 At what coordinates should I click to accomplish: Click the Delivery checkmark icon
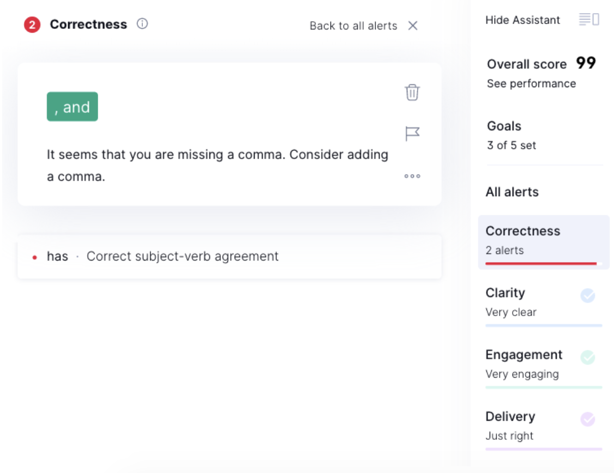(x=587, y=419)
